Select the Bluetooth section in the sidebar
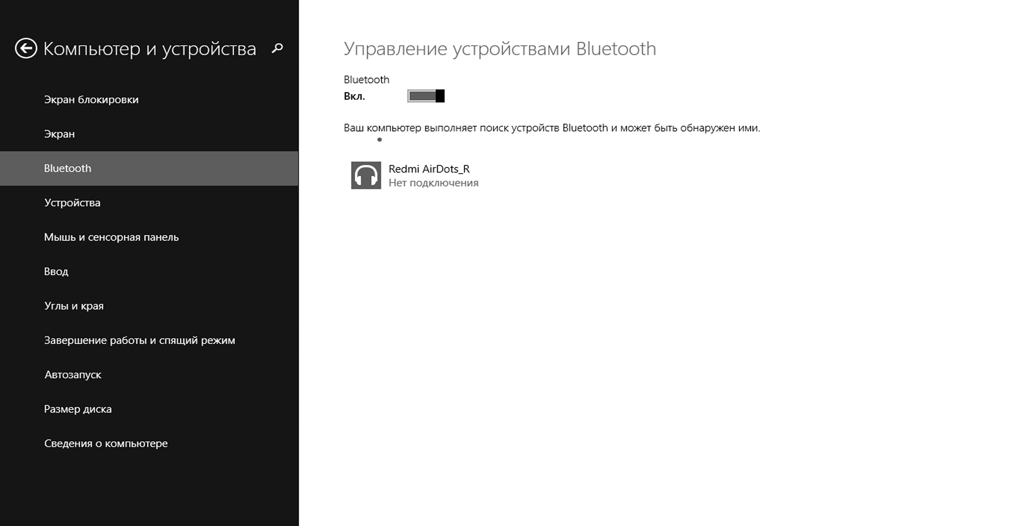This screenshot has height=526, width=1018. pyautogui.click(x=149, y=168)
